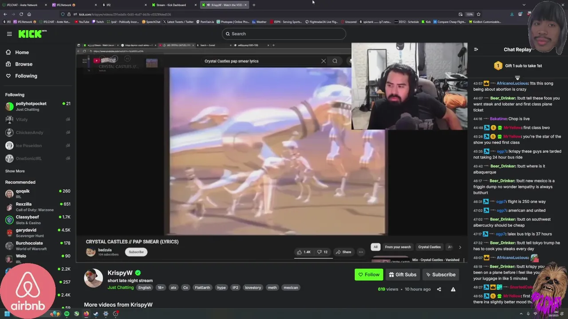Clear the embedded YouTube search with the X

[323, 61]
